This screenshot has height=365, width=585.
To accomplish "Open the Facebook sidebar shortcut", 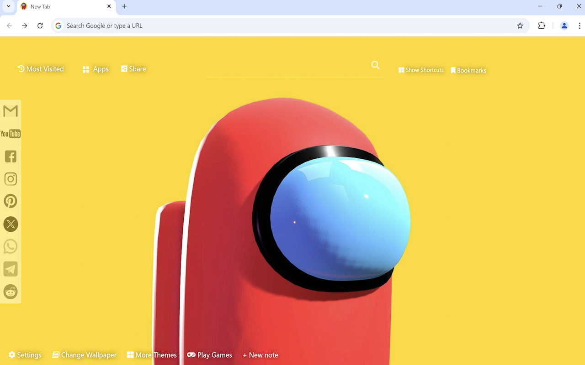I will coord(11,156).
